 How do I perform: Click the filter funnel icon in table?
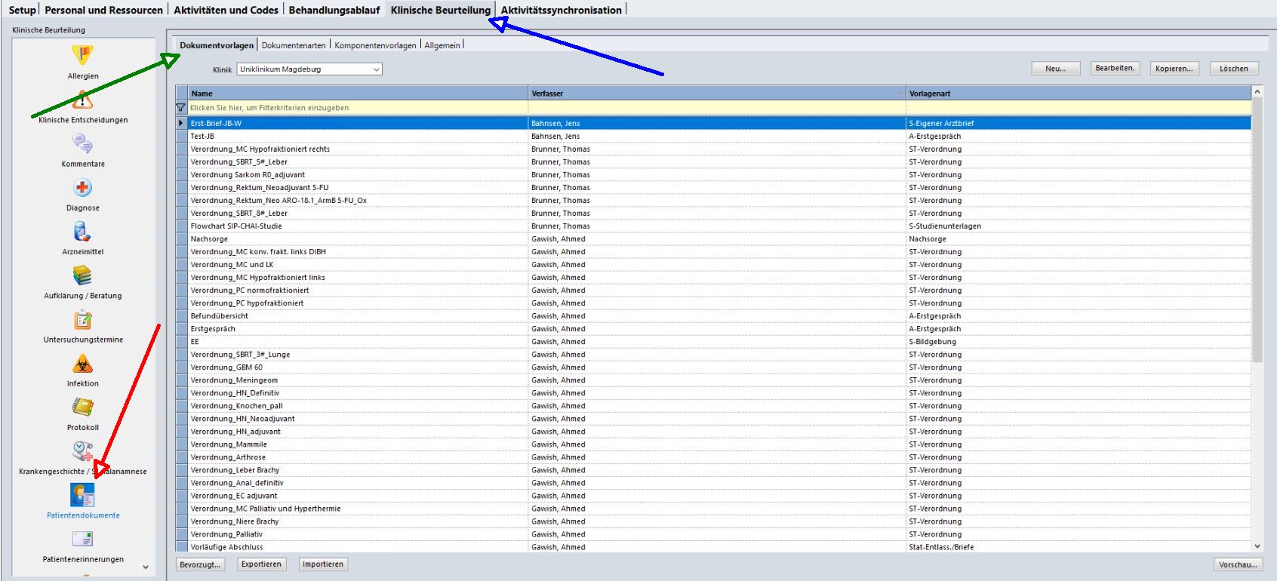[180, 108]
